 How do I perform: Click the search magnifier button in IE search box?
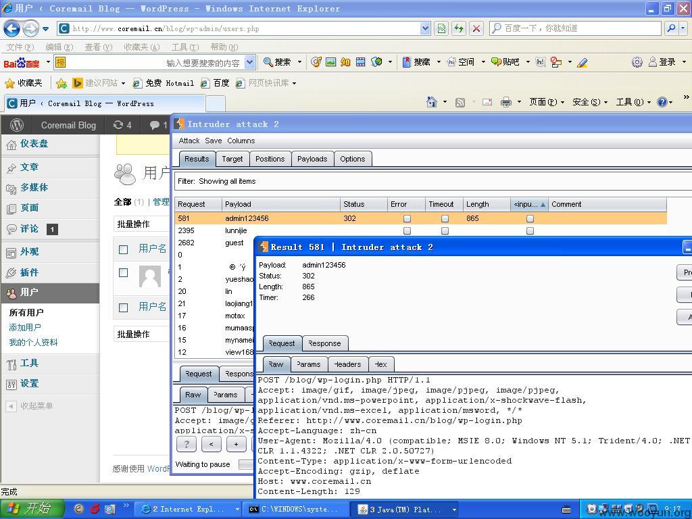click(x=672, y=28)
